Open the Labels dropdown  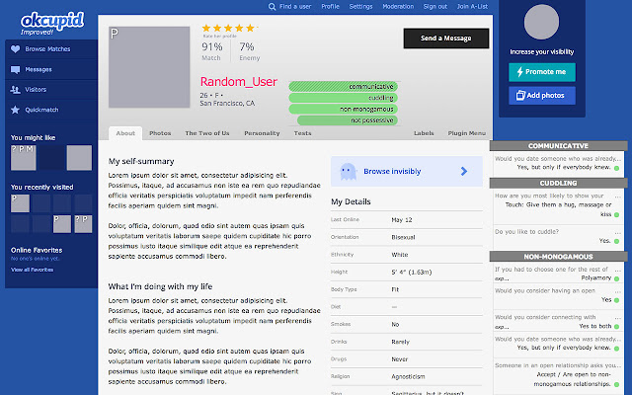tap(424, 132)
